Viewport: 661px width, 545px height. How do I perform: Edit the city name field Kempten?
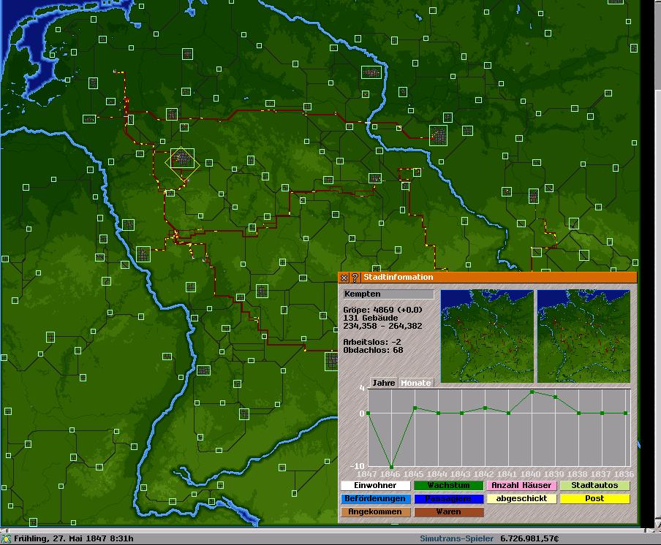click(388, 294)
